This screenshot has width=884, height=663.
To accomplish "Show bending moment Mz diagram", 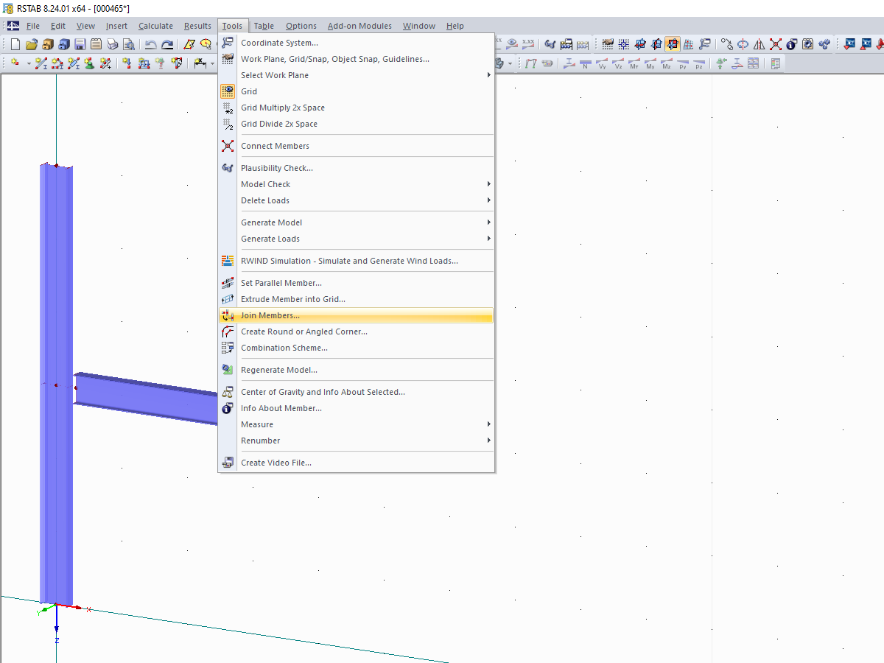I will [x=667, y=63].
